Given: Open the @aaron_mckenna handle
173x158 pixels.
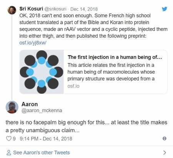Looking at the screenshot, I should click(42, 110).
